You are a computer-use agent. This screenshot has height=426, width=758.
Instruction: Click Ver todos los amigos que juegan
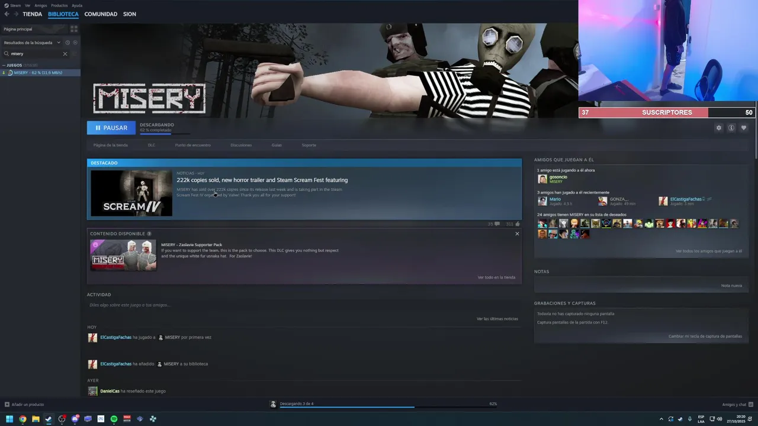(709, 251)
